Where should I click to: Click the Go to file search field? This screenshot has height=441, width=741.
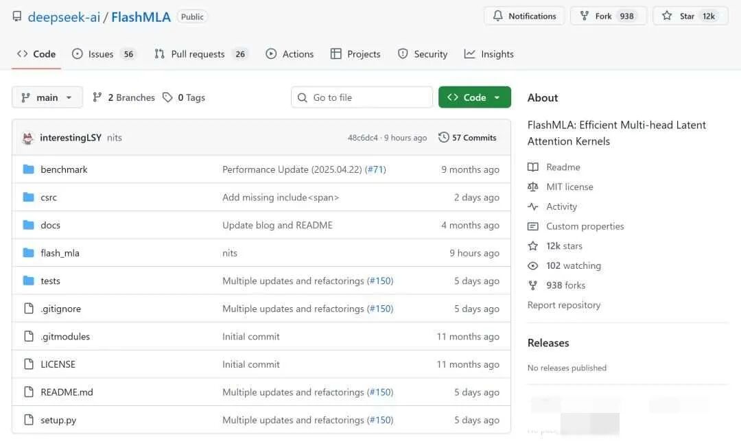[x=362, y=97]
